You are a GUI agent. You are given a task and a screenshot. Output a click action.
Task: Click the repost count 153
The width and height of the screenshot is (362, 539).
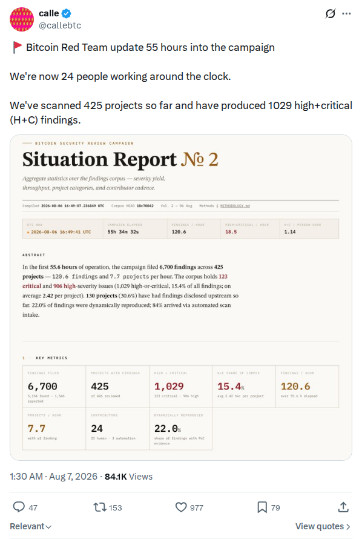[x=116, y=508]
